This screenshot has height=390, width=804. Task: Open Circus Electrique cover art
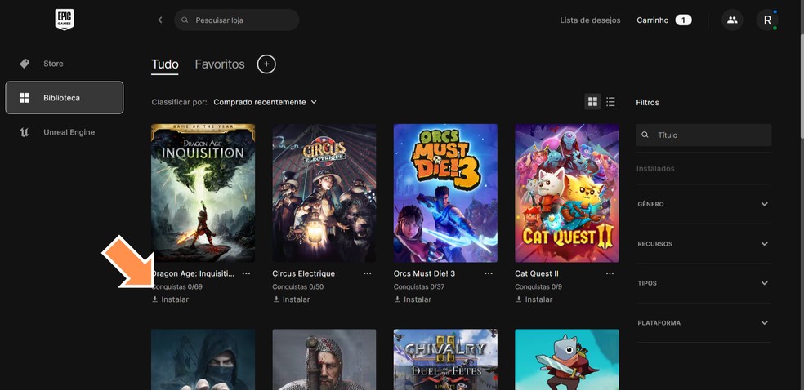coord(324,193)
